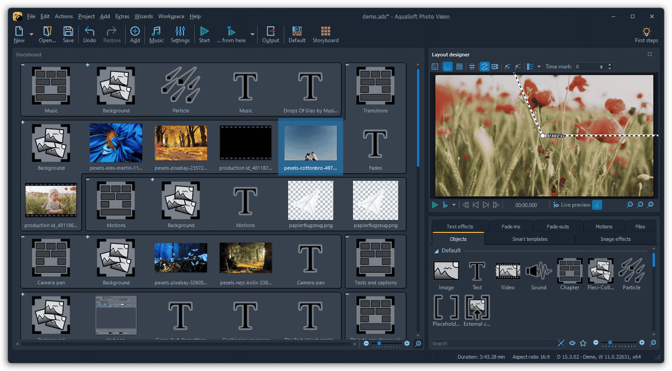This screenshot has height=371, width=672.
Task: Open the Actions menu
Action: coord(64,16)
